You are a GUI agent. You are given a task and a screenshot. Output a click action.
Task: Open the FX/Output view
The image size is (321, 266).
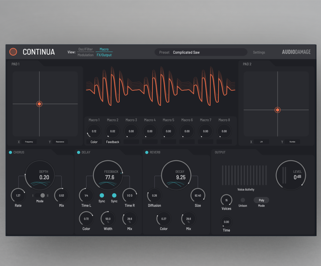[104, 55]
